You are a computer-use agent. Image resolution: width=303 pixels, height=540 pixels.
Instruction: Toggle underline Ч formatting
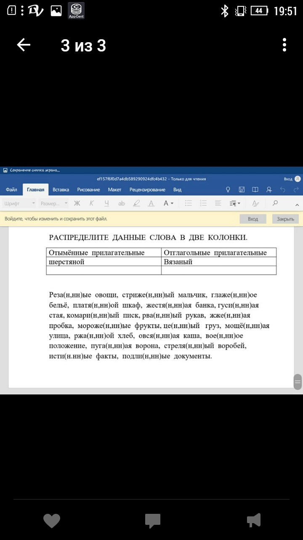106,203
